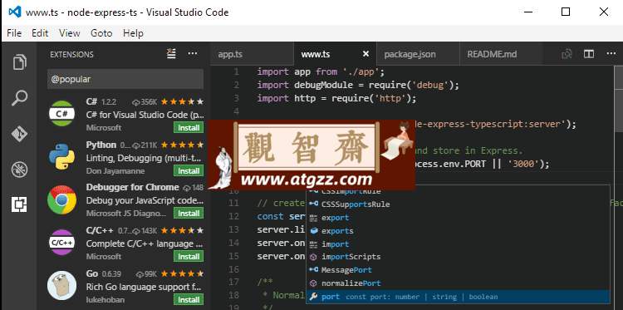
Task: Click the Python extension title
Action: pos(101,145)
